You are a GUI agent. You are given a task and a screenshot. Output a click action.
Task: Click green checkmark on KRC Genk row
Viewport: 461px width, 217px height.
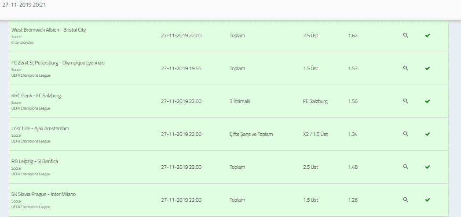[428, 101]
